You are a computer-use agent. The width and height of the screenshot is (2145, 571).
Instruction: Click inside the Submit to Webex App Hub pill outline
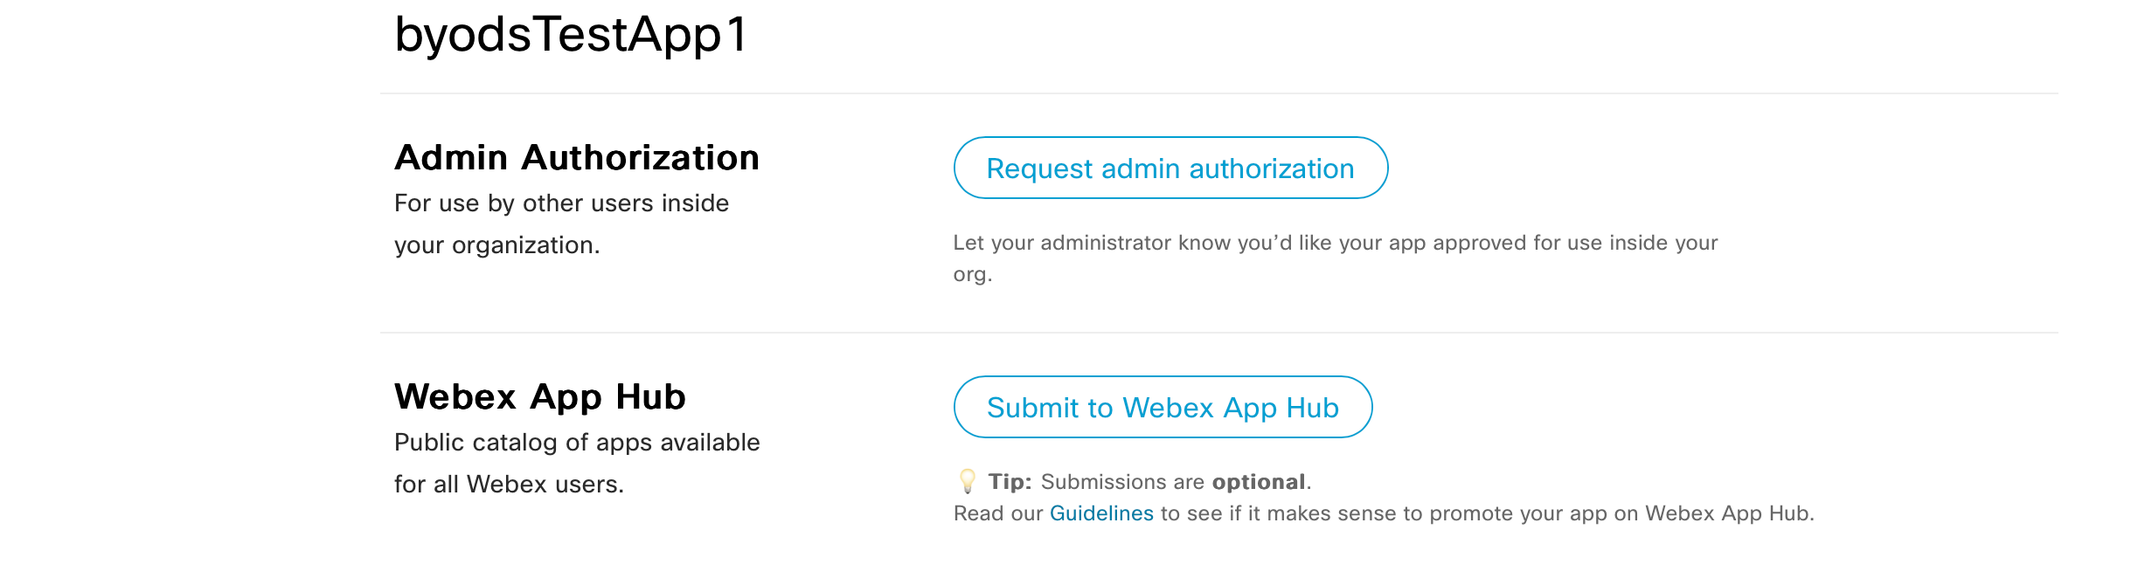pyautogui.click(x=1163, y=406)
